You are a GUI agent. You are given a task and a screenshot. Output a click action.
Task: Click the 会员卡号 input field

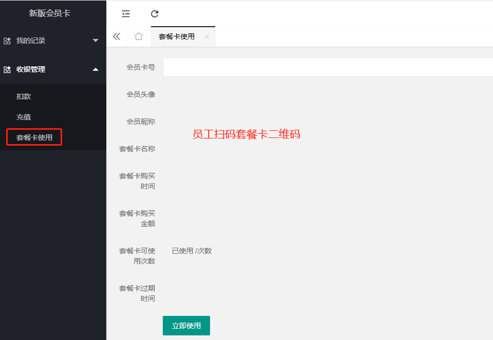click(x=328, y=67)
